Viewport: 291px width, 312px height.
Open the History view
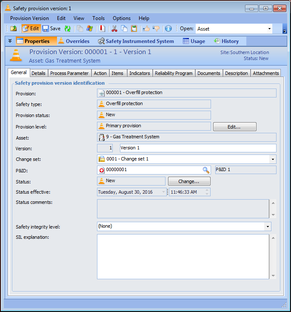tap(226, 41)
